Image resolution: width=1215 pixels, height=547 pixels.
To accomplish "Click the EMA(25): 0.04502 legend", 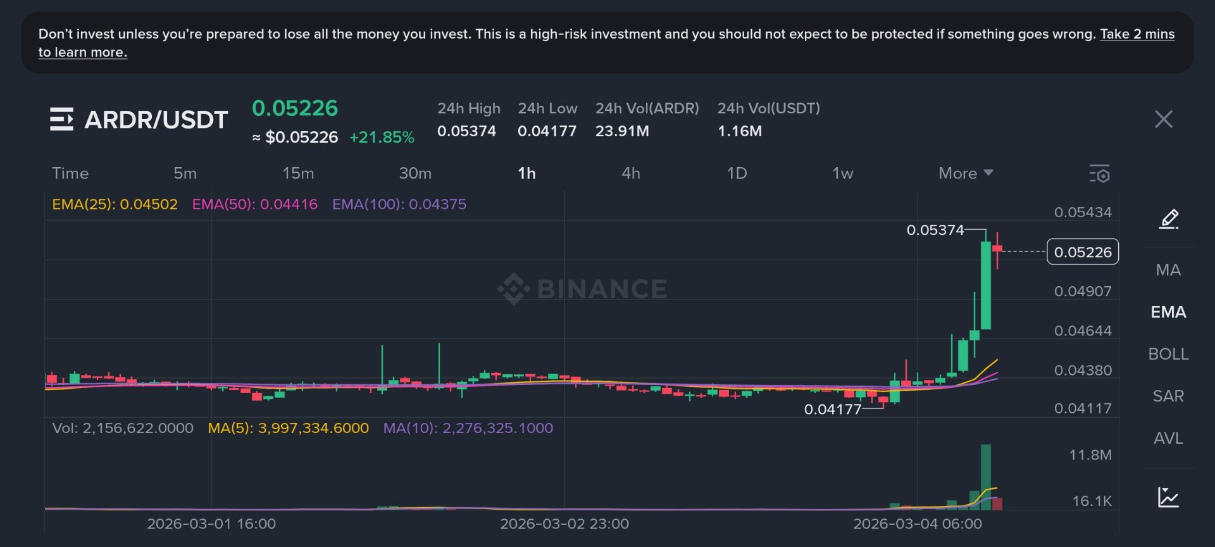I will [115, 204].
